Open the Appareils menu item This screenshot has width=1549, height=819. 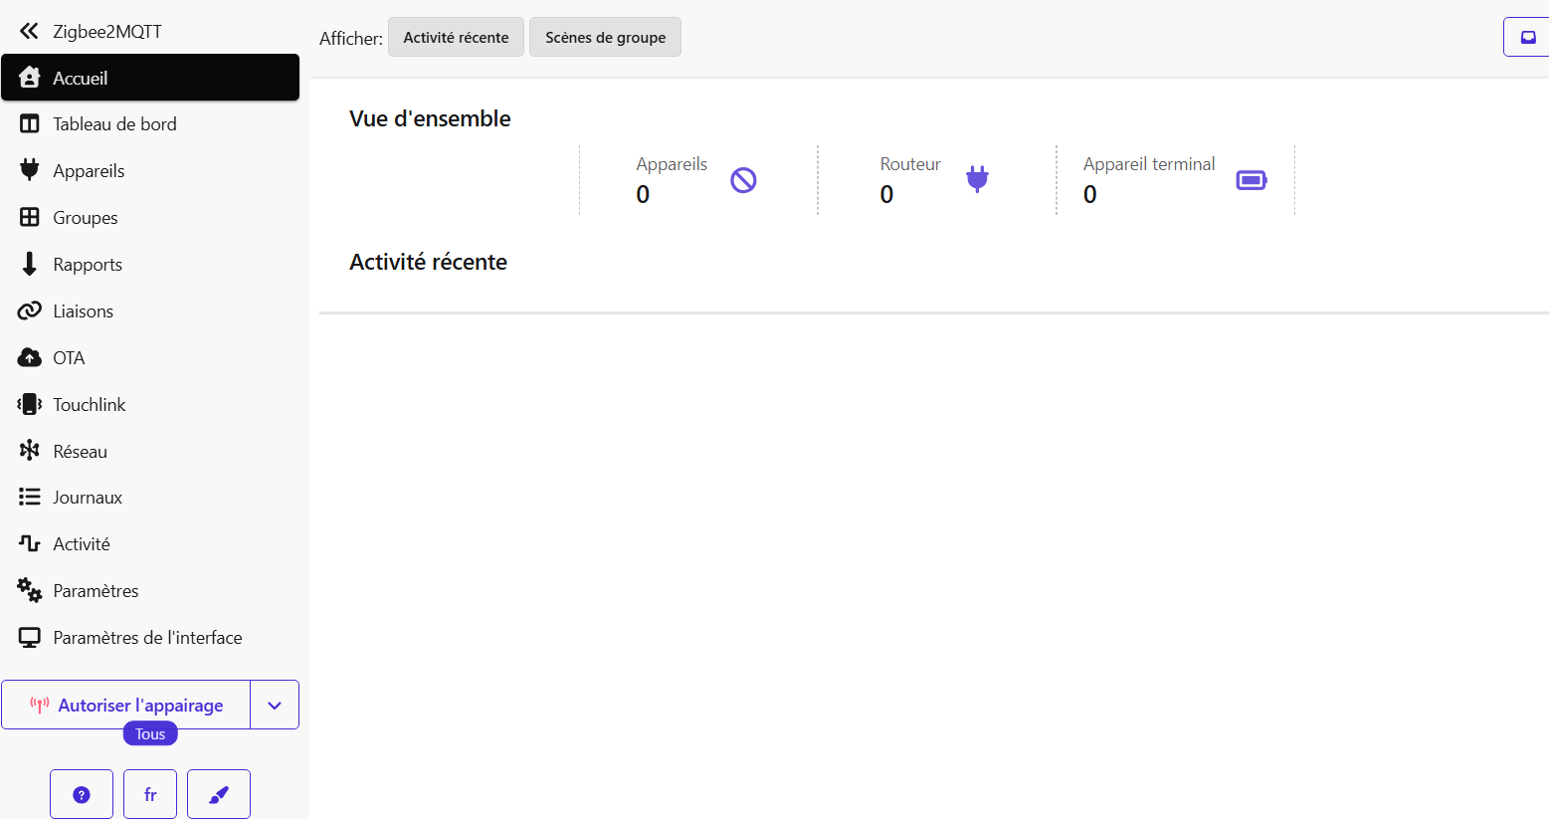coord(89,171)
